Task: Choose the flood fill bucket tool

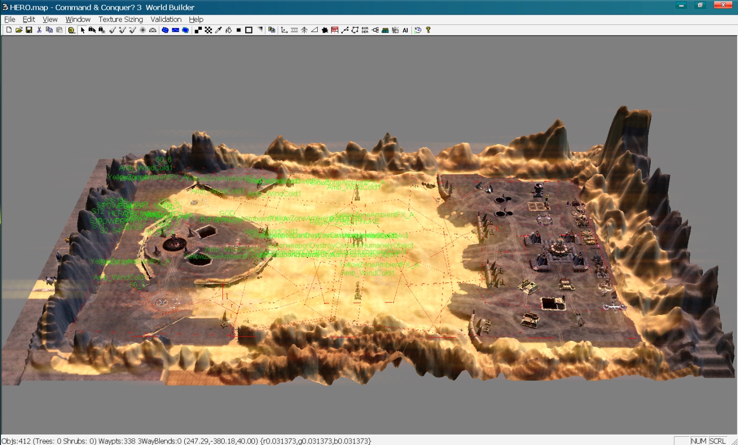Action: [x=229, y=30]
